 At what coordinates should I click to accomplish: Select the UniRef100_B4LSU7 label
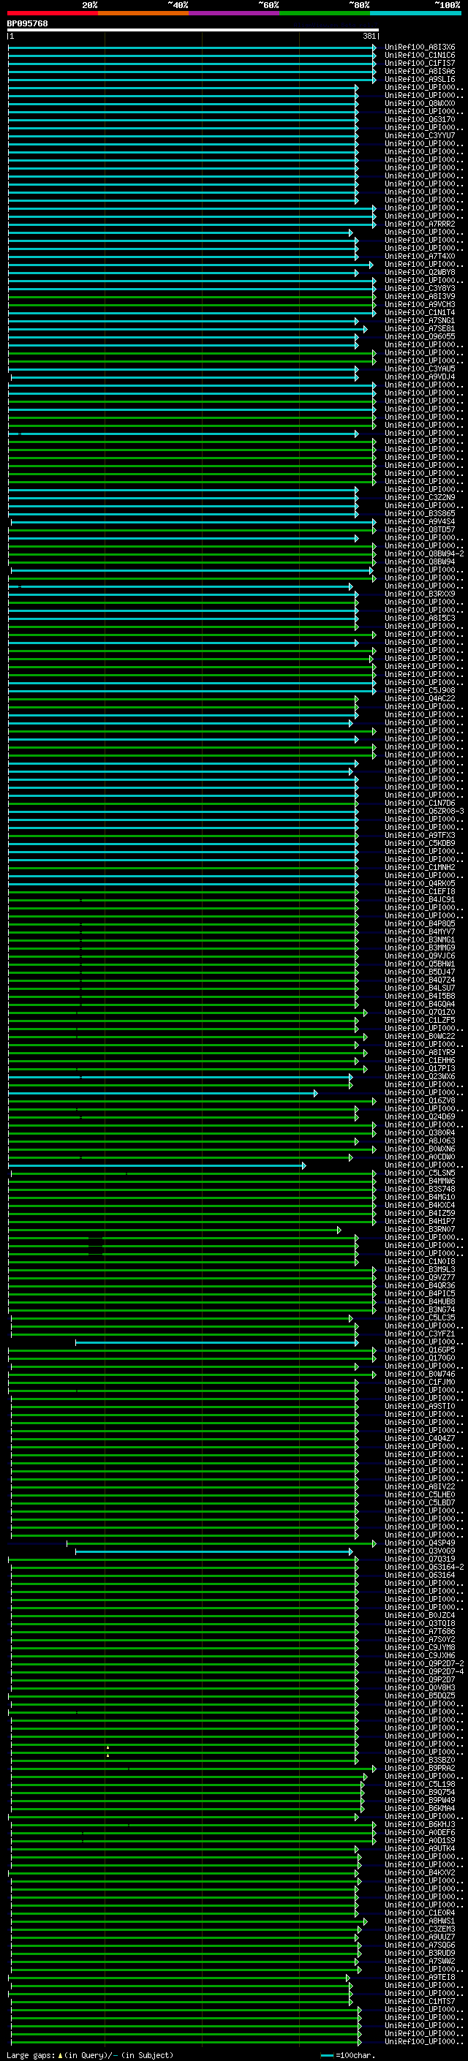point(420,987)
